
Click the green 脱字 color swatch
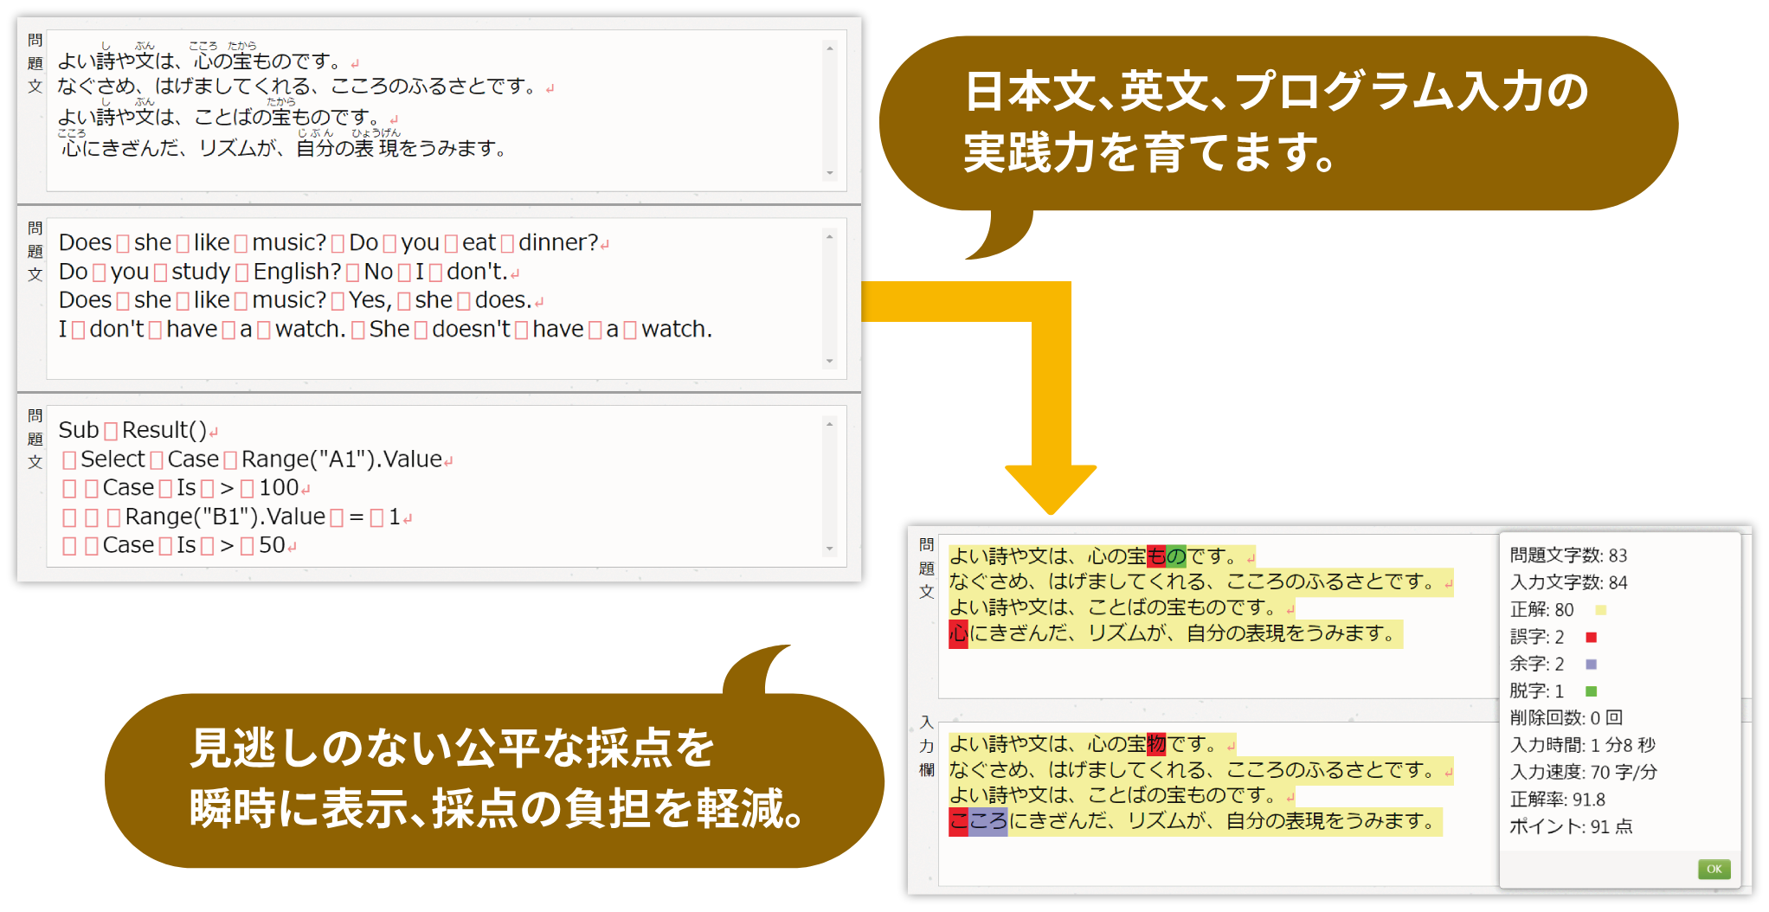click(x=1591, y=691)
